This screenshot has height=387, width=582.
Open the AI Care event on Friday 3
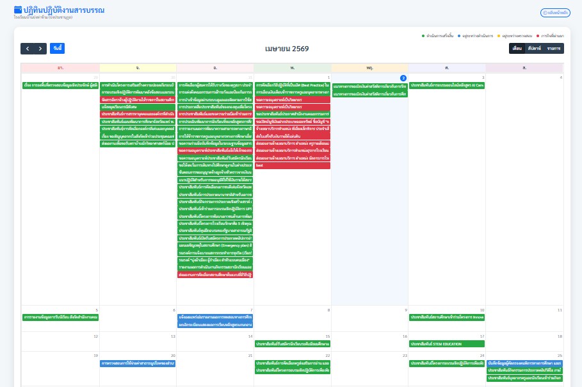(x=447, y=85)
